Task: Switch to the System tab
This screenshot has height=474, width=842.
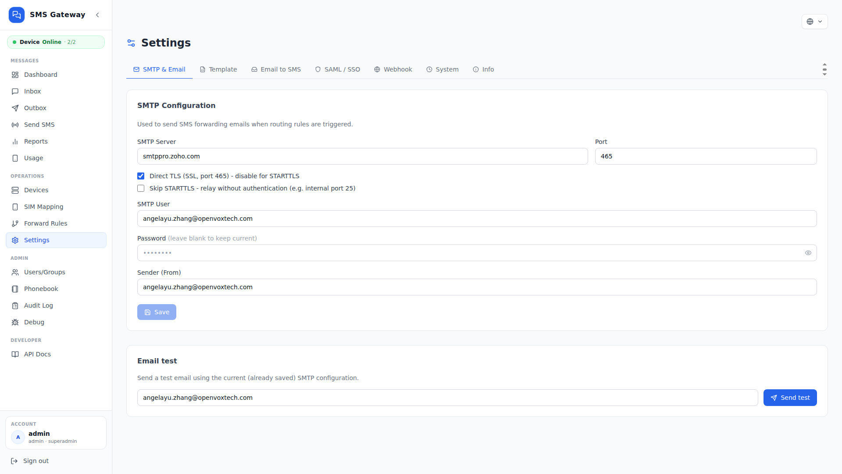Action: (x=442, y=69)
